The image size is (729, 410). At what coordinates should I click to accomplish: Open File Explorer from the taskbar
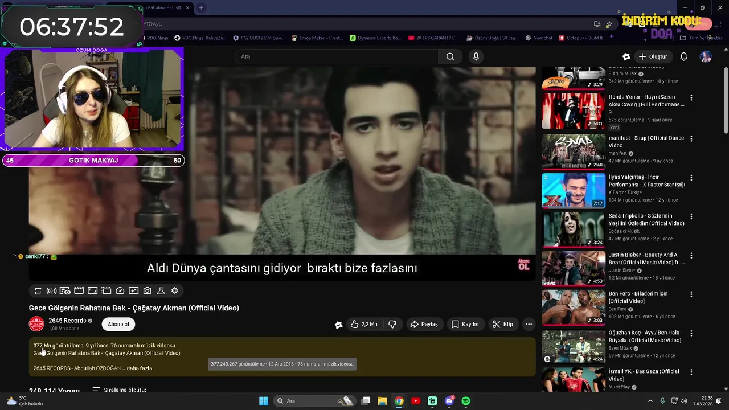[382, 401]
